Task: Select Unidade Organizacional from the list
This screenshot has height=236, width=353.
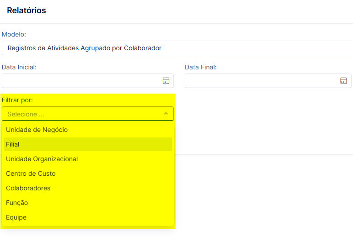Action: tap(88, 159)
